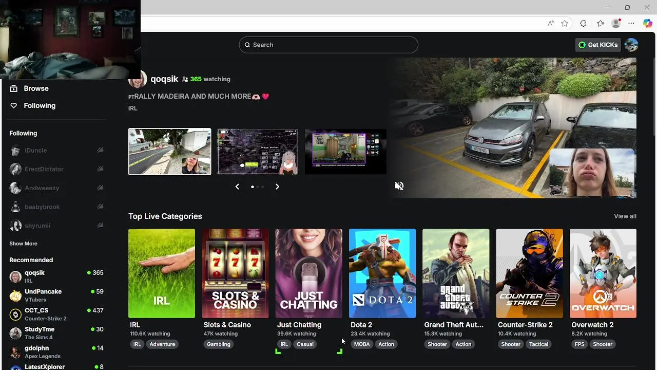The height and width of the screenshot is (370, 657).
Task: Go to next featured carousel slide
Action: 277,187
